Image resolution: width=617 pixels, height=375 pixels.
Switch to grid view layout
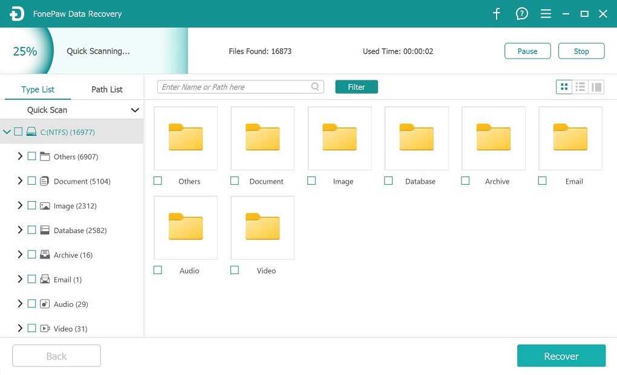[564, 86]
